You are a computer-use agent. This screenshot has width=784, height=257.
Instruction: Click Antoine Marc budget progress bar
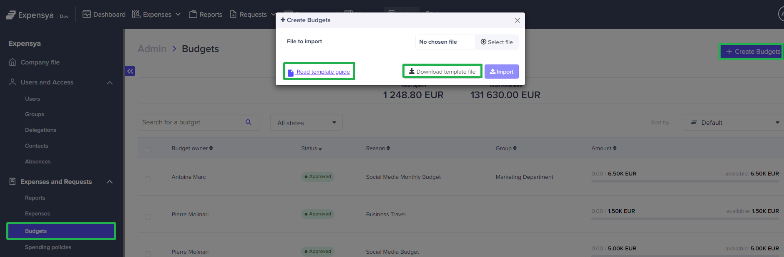tap(685, 181)
